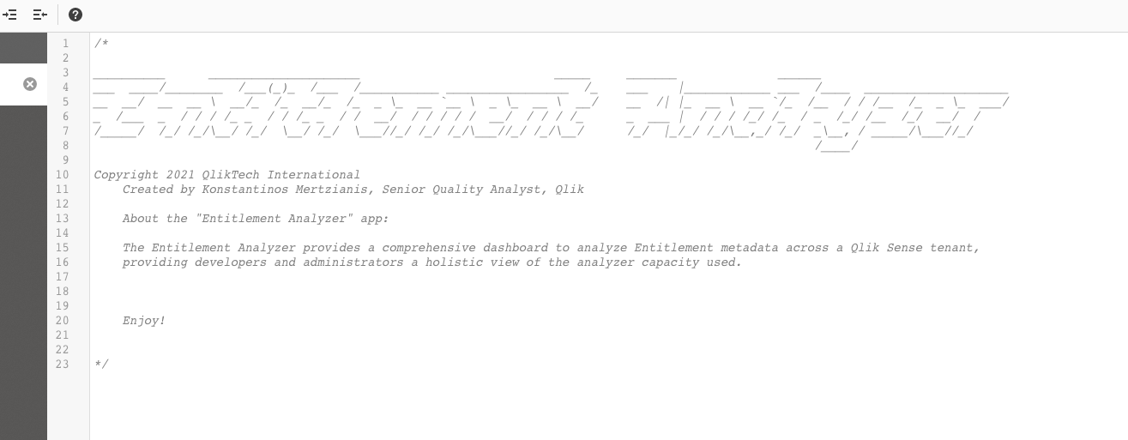Click the 'The Entitlement Analyzer provides' line
Image resolution: width=1128 pixels, height=440 pixels.
[551, 248]
